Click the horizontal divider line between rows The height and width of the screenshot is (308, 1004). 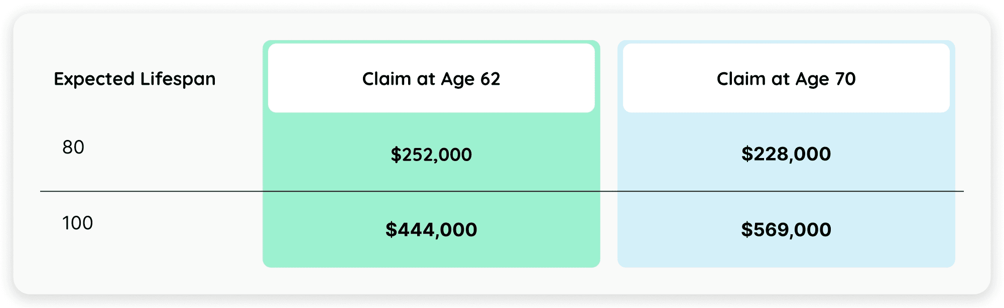pyautogui.click(x=502, y=191)
